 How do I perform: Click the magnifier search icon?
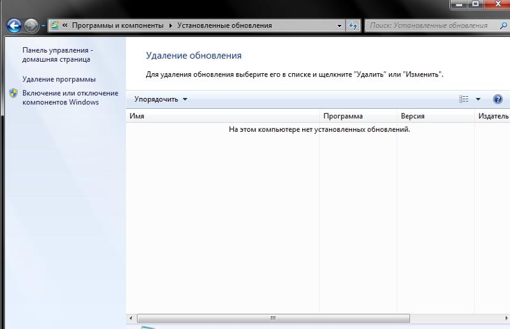[503, 25]
